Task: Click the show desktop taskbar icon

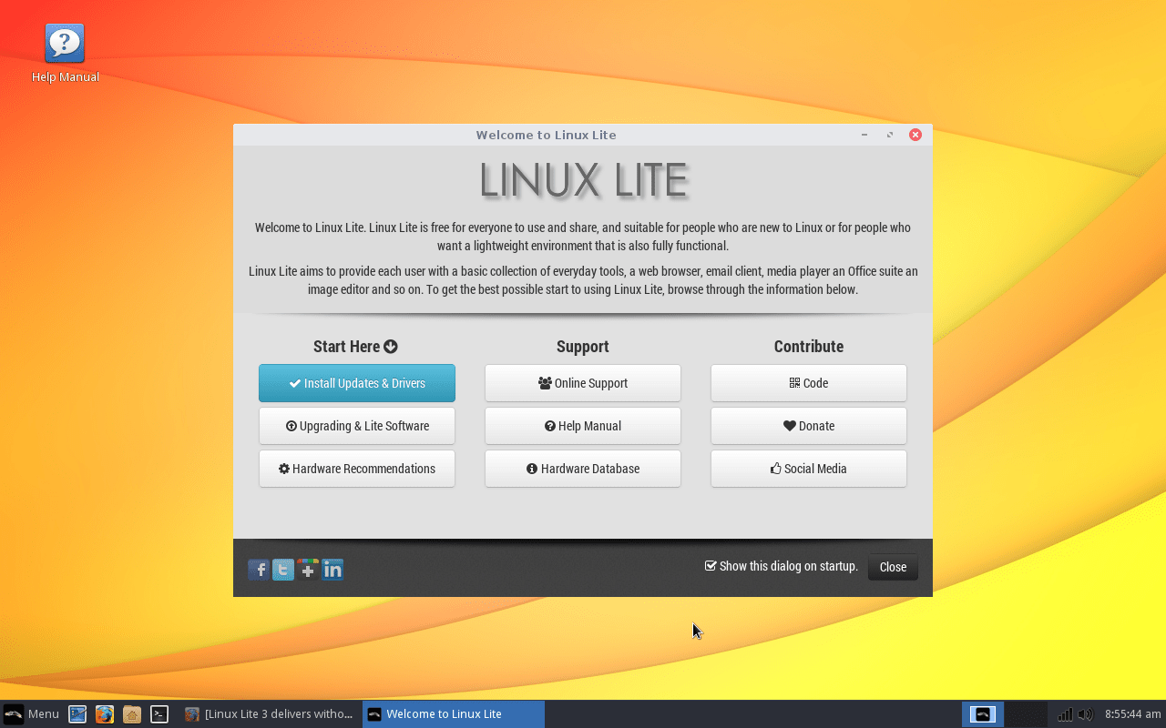Action: pyautogui.click(x=77, y=714)
